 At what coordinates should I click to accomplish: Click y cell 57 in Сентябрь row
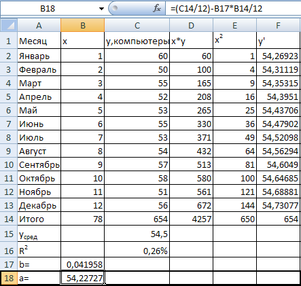pos(137,164)
